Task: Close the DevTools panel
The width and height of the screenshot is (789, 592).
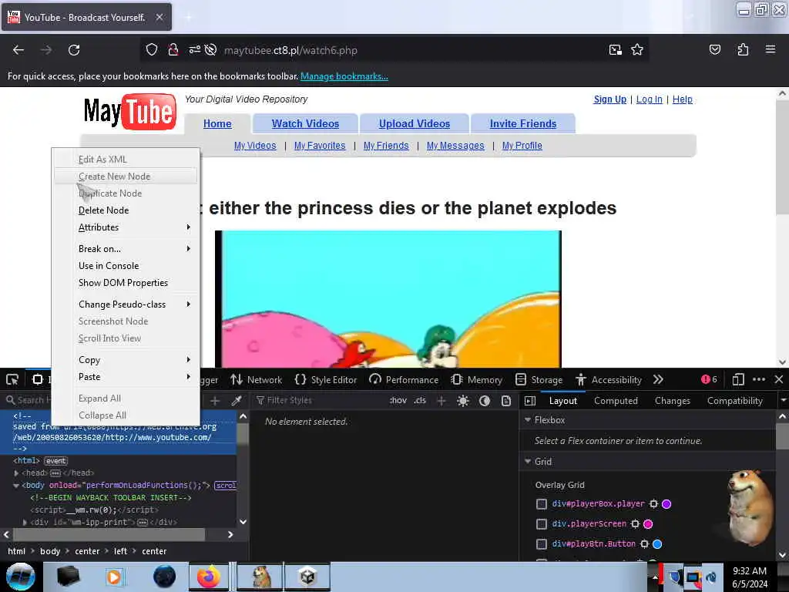Action: click(x=779, y=379)
